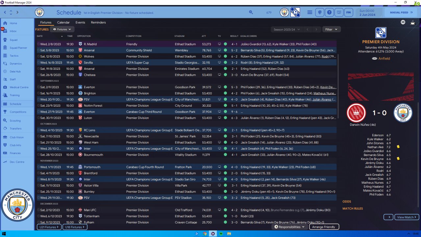Open the U18 Fixtures button
The width and height of the screenshot is (421, 237).
(75, 227)
